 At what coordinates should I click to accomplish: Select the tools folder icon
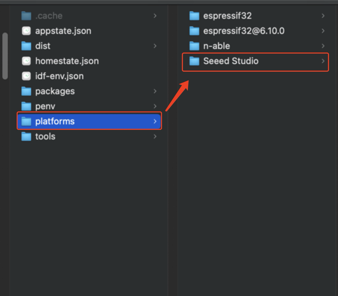pyautogui.click(x=26, y=137)
